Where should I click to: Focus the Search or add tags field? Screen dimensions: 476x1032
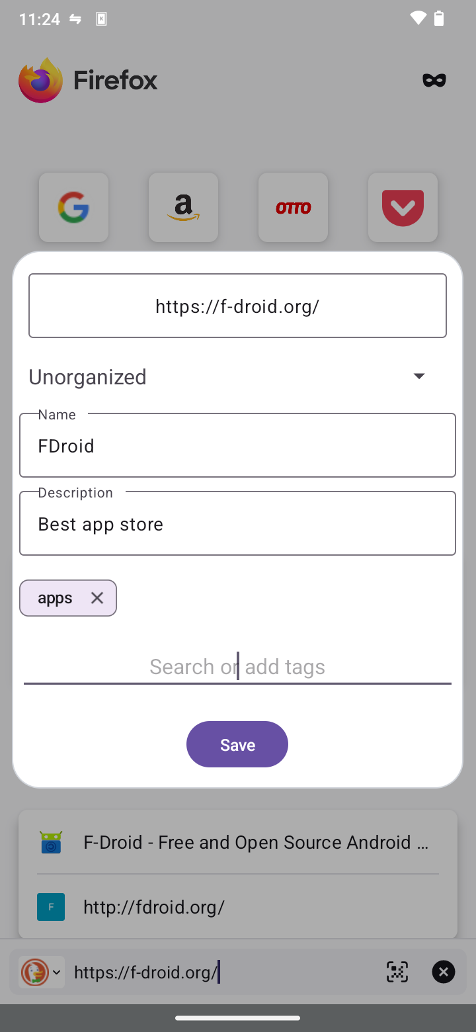[x=237, y=667]
